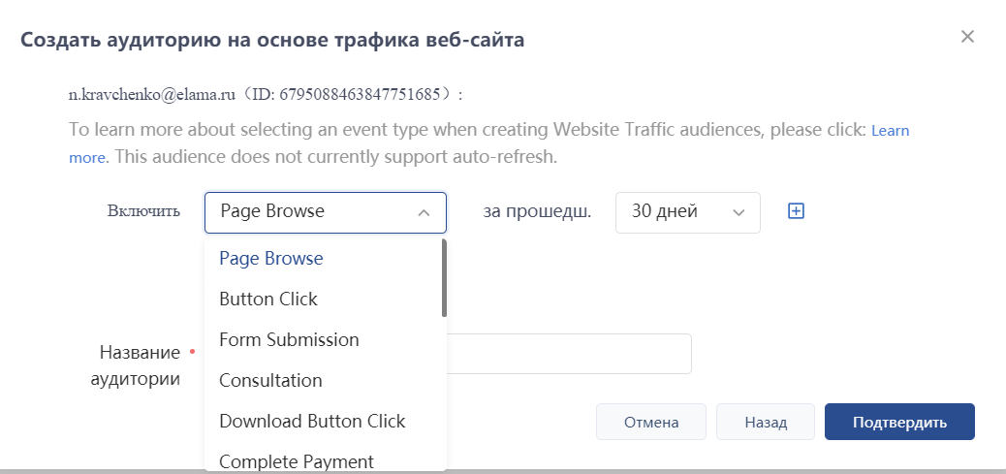Select Form Submission event type
The width and height of the screenshot is (1006, 474).
click(x=289, y=340)
